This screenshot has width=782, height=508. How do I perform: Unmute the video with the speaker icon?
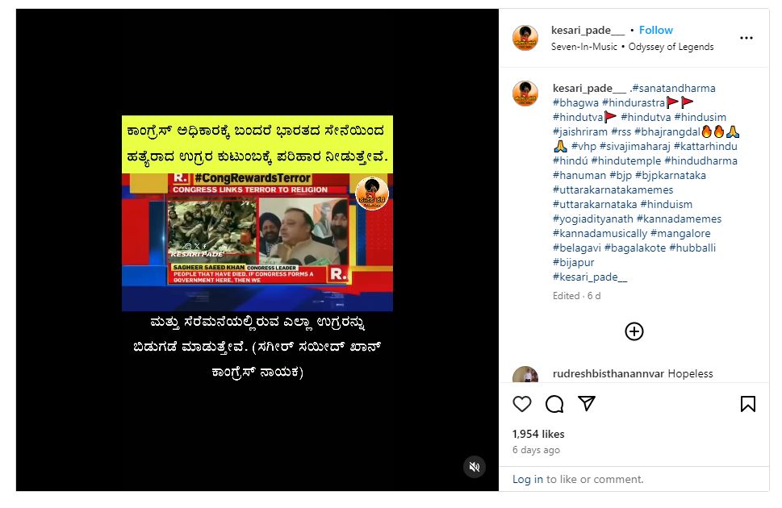pyautogui.click(x=475, y=467)
